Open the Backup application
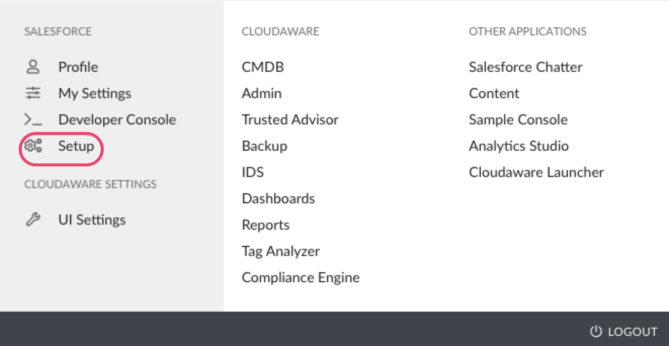The width and height of the screenshot is (669, 346). (x=264, y=146)
